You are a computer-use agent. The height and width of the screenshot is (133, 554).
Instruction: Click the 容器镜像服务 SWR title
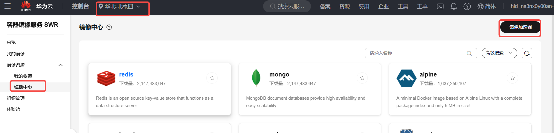pyautogui.click(x=32, y=25)
